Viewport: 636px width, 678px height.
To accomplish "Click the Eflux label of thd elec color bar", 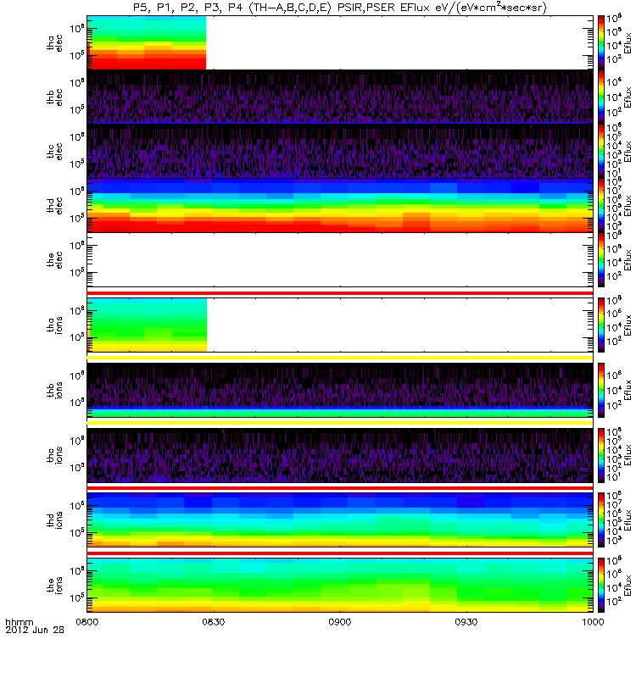I will click(x=628, y=205).
